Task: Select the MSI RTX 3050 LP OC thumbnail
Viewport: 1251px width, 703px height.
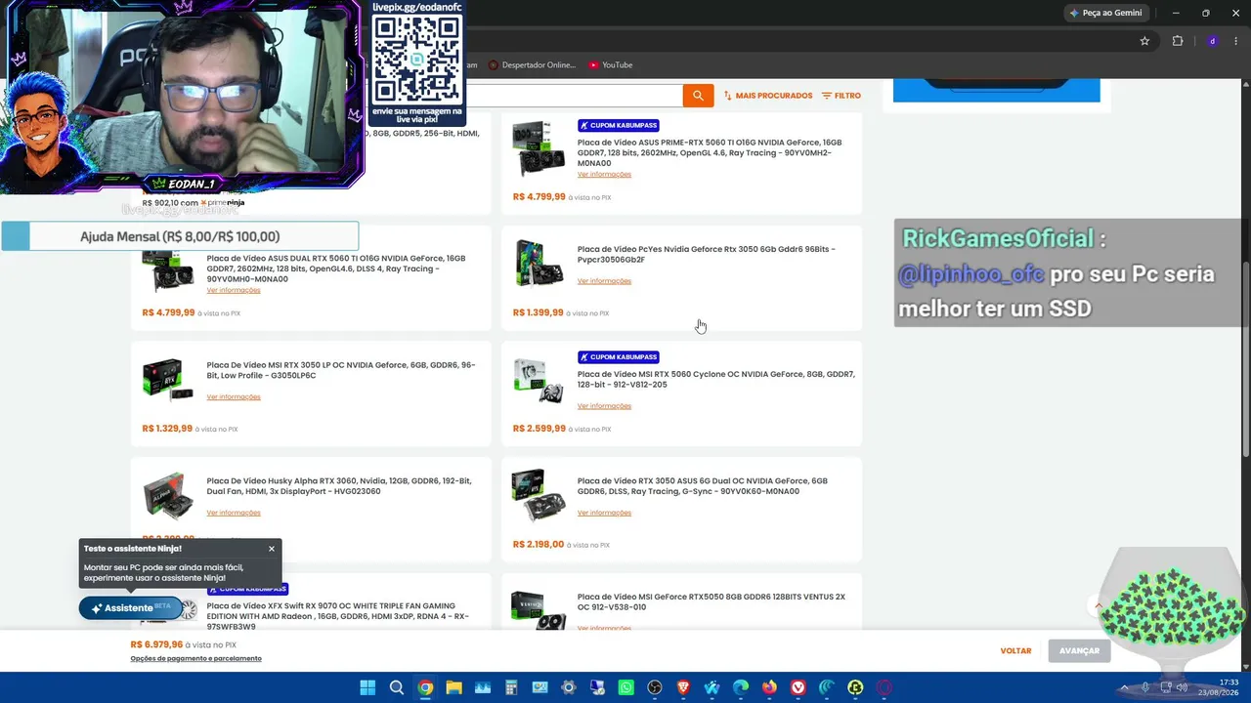Action: point(168,380)
